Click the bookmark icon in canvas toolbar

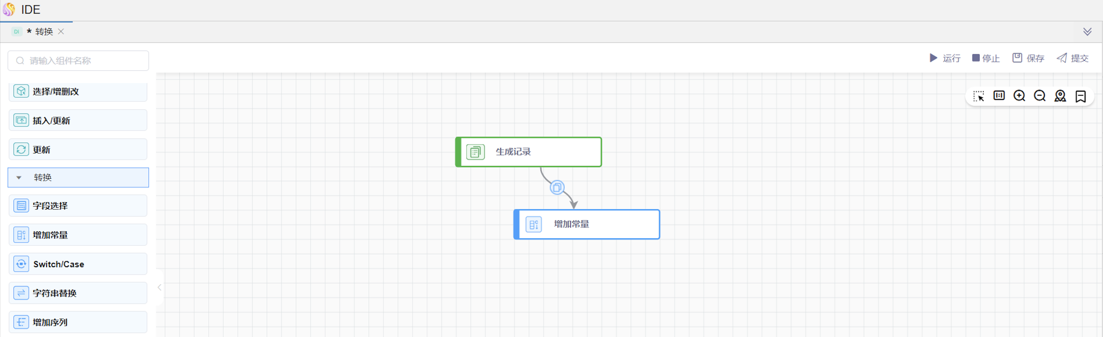(x=1080, y=96)
